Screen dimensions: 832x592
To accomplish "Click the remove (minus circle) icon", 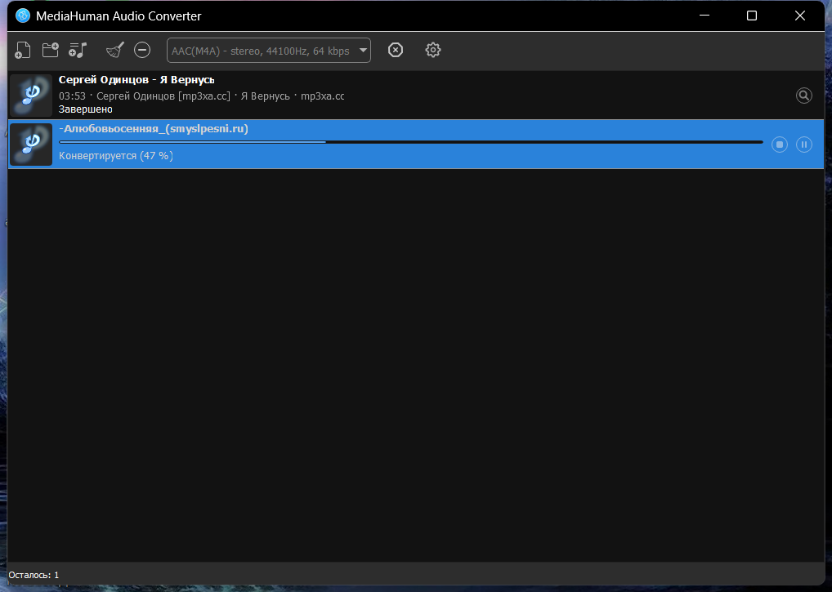I will tap(142, 51).
